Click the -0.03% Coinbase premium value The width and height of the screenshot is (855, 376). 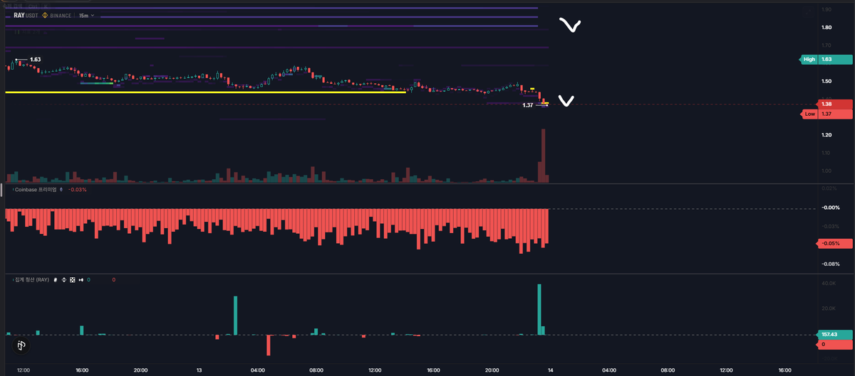click(x=77, y=190)
